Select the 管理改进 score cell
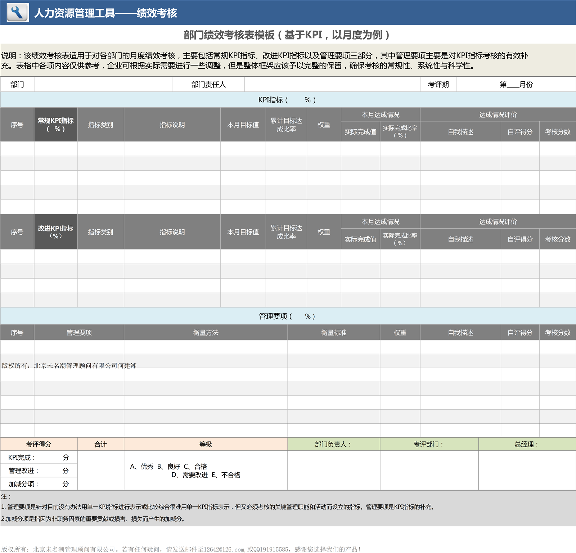The width and height of the screenshot is (576, 553). (39, 471)
